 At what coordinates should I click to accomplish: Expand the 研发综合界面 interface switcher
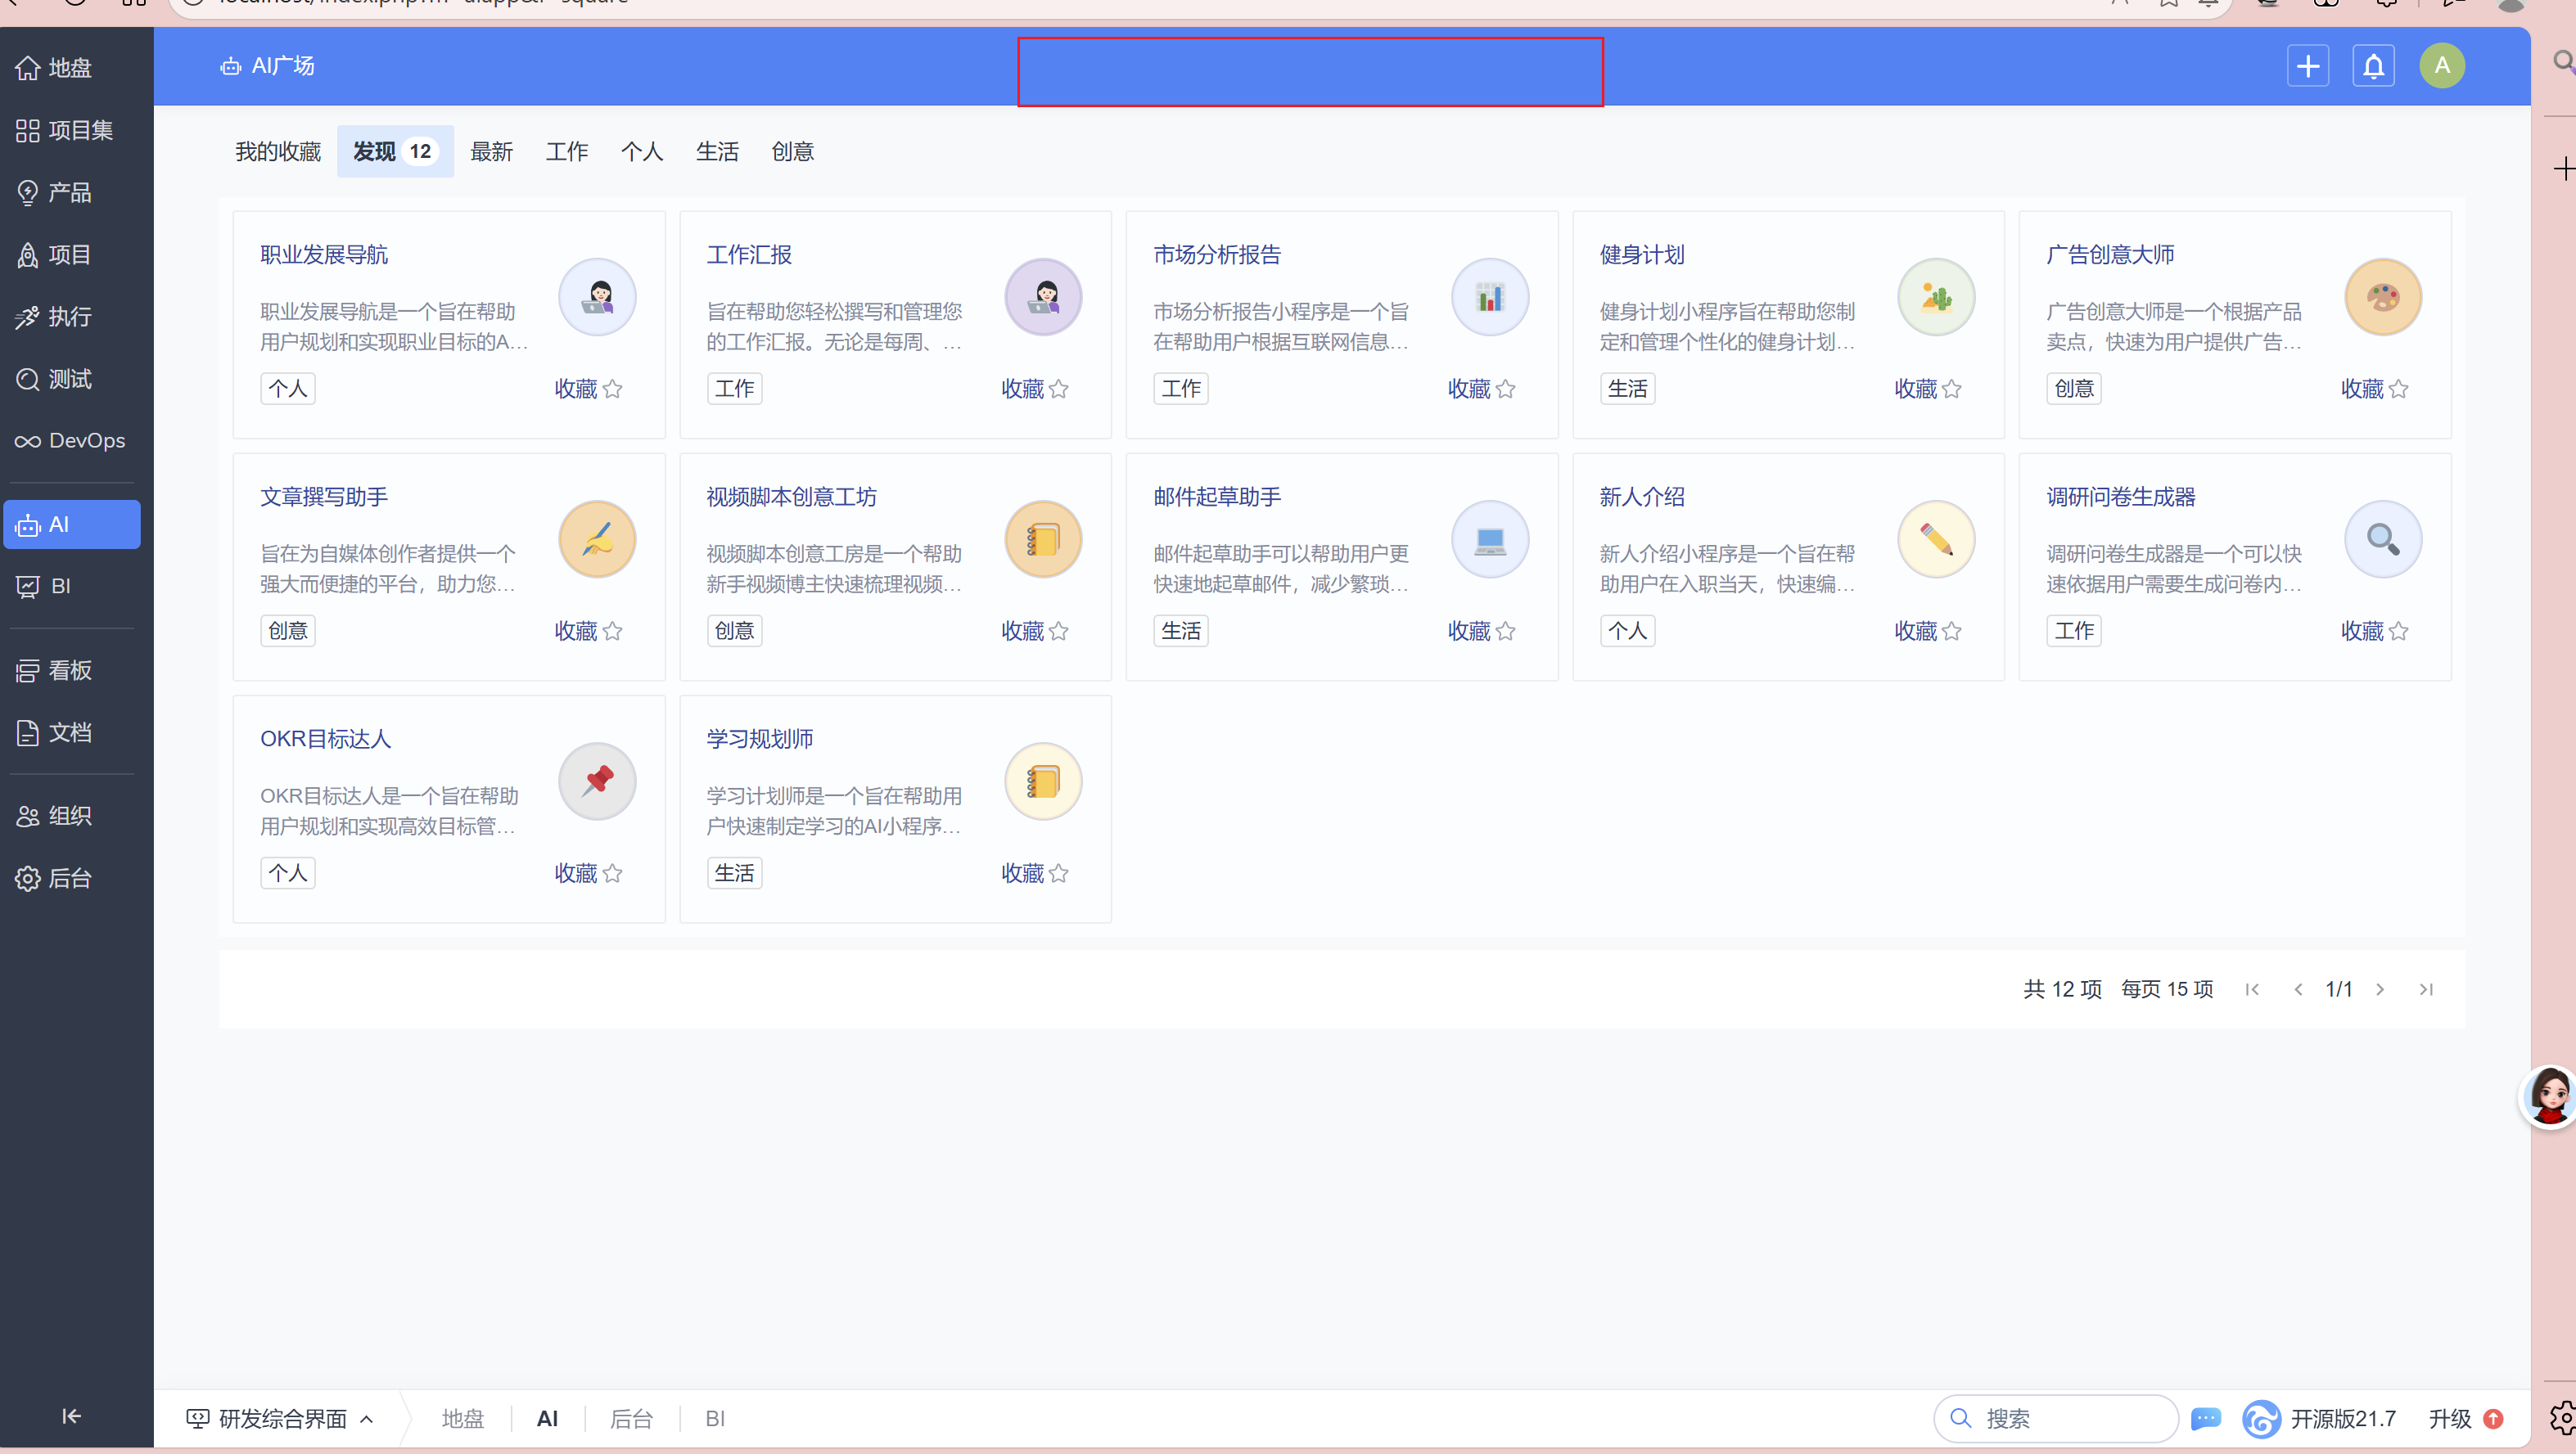(281, 1418)
